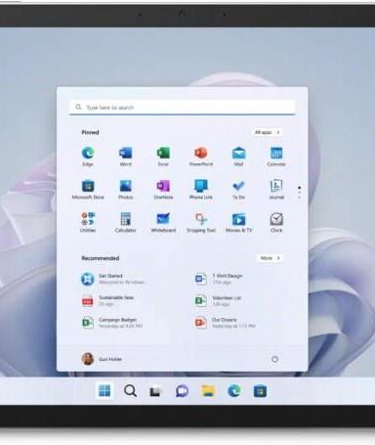This screenshot has width=375, height=445.
Task: Launch the Calculator app
Action: 125,222
